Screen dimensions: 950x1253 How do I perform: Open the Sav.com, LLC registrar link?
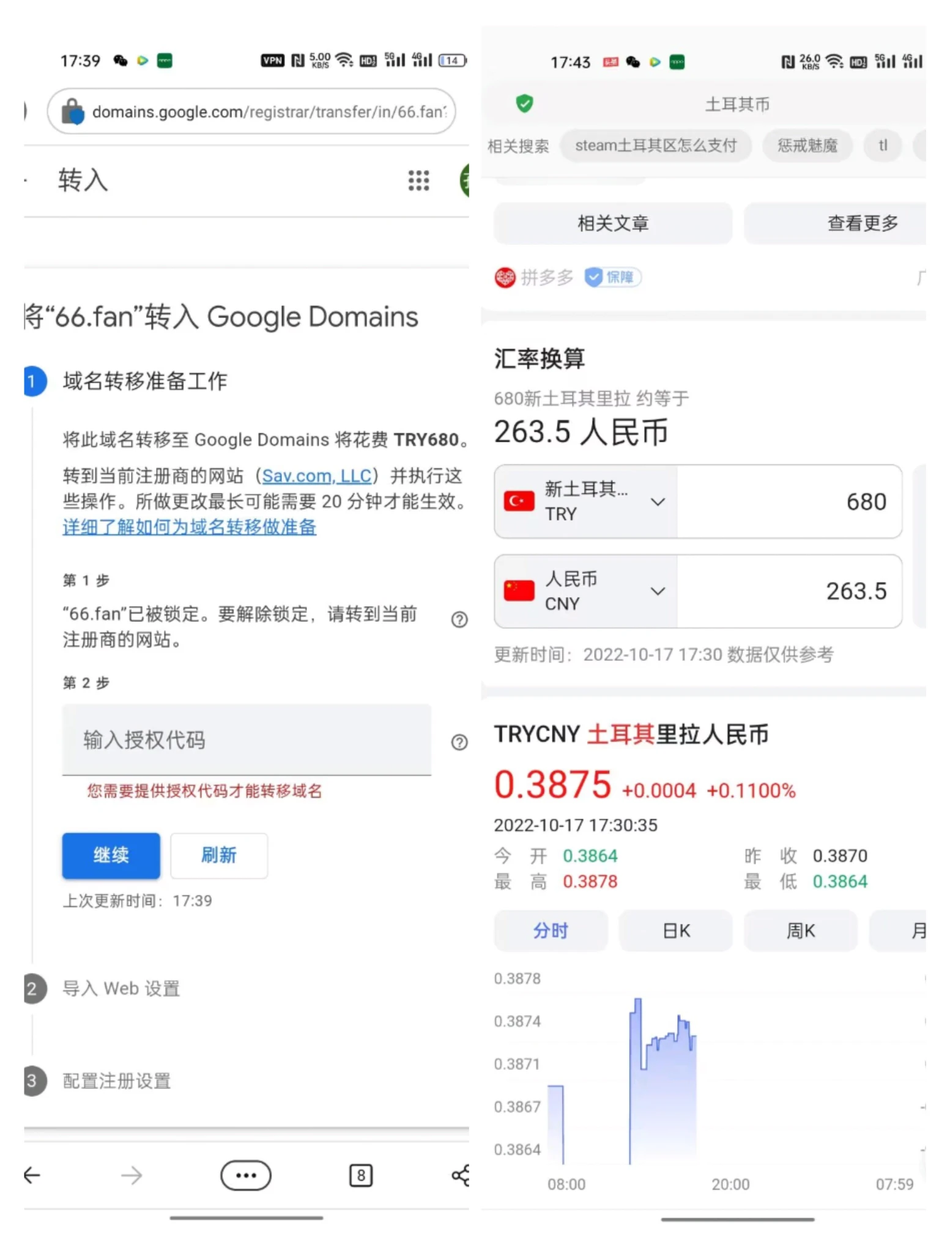[x=316, y=476]
